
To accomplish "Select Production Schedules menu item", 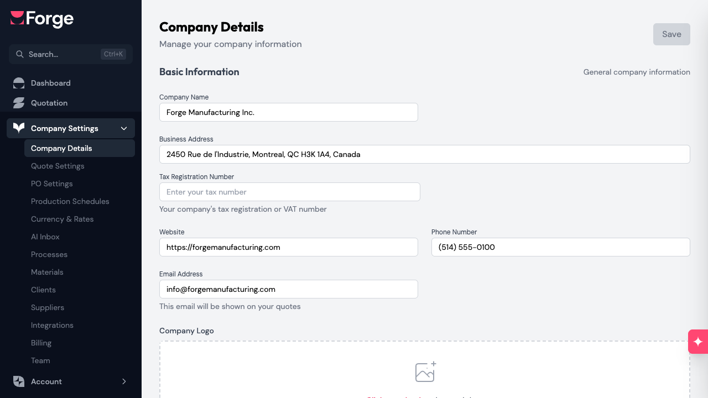I will click(70, 201).
